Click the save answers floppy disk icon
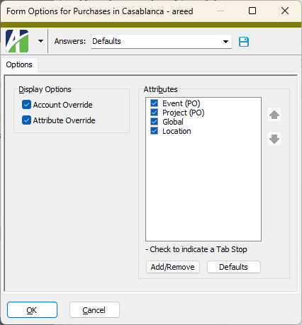Viewport: 302px width, 325px height. coord(244,42)
